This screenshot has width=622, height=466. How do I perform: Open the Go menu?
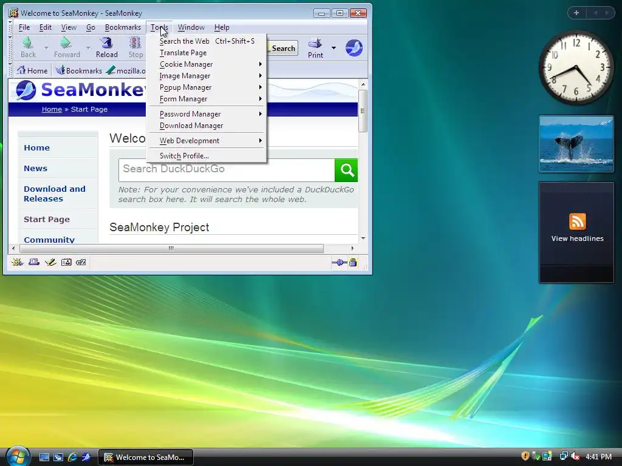pos(91,27)
